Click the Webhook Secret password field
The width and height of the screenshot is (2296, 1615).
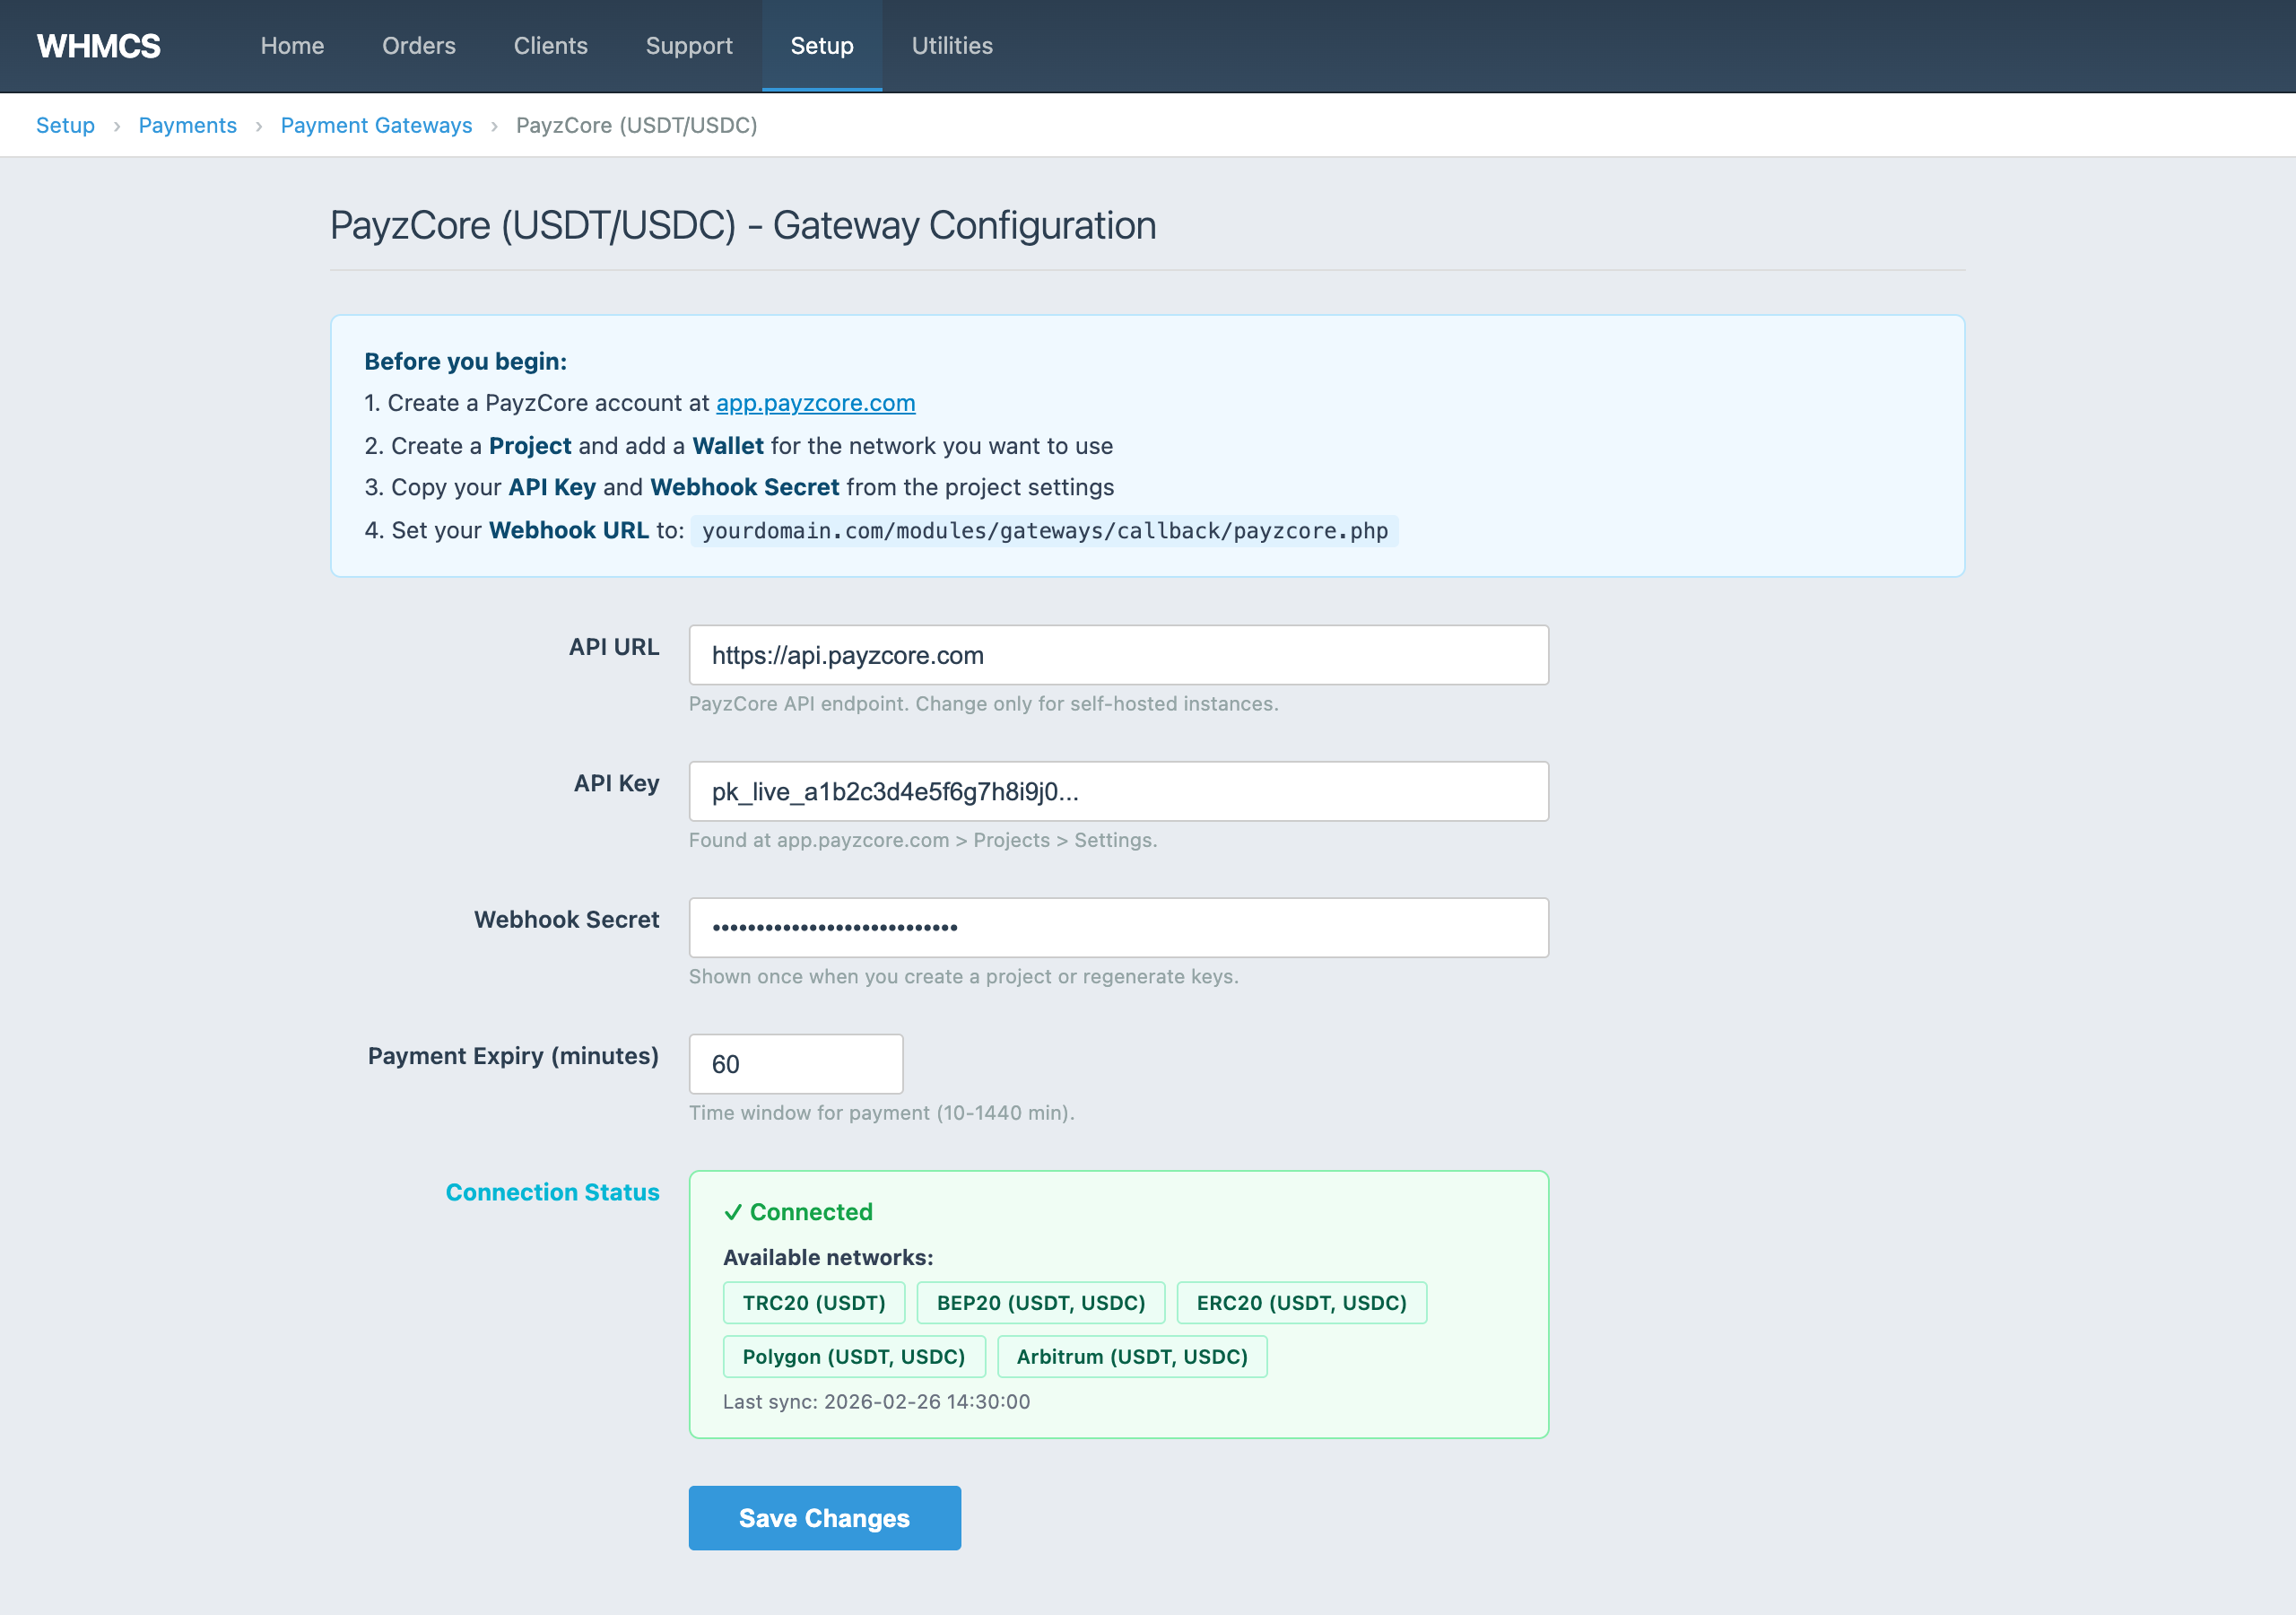(x=1118, y=928)
